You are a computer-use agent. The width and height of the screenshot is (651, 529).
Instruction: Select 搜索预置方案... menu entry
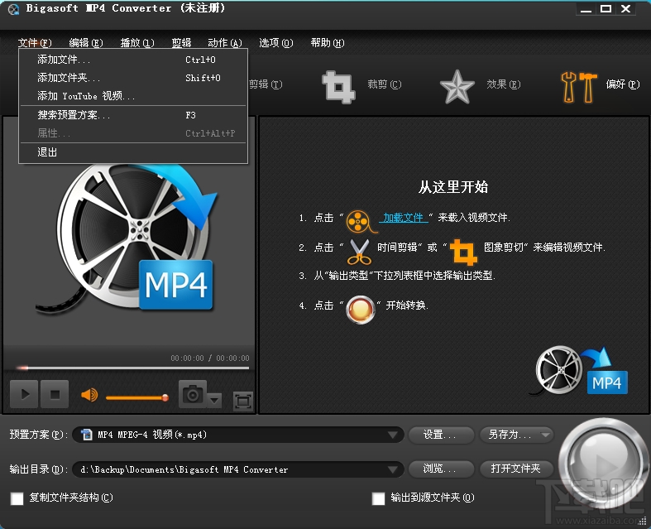click(133, 115)
